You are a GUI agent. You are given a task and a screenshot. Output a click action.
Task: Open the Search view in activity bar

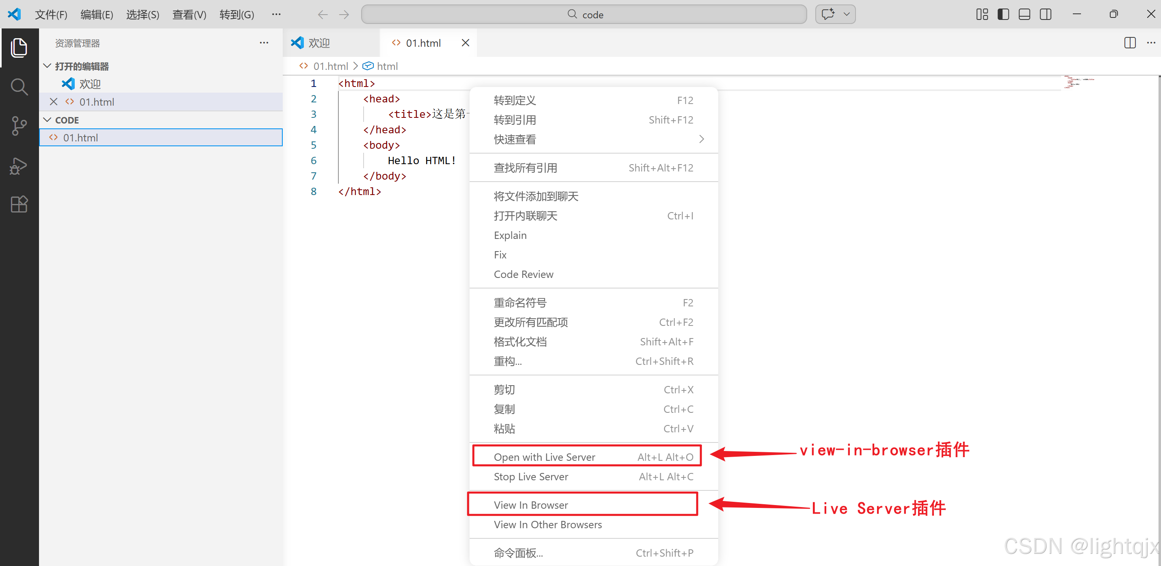(19, 87)
